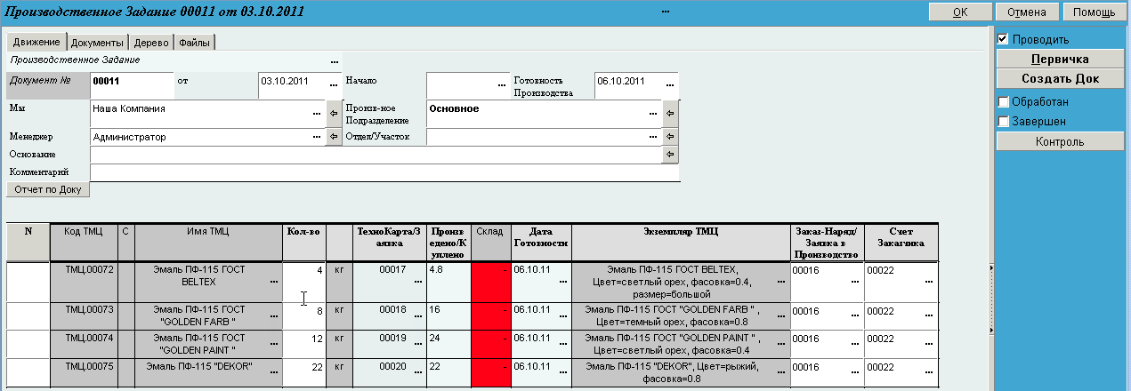Click the Дата Готовности column header
This screenshot has width=1131, height=391.
540,242
